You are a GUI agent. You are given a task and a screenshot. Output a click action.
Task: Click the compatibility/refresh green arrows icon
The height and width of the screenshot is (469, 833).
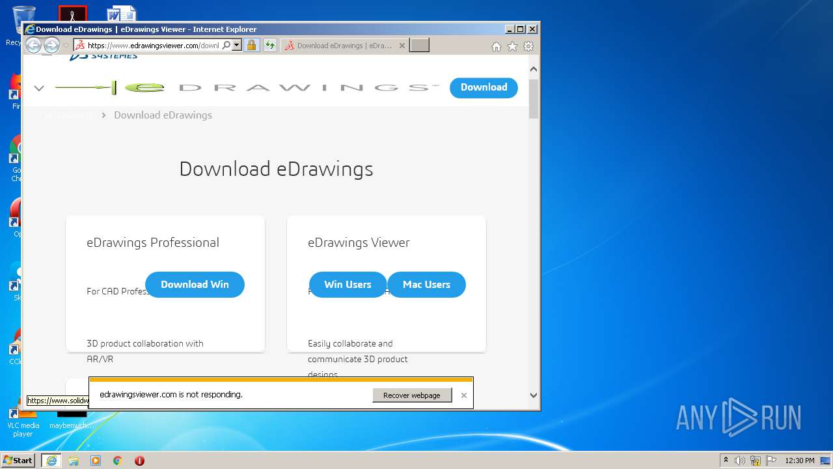coord(270,46)
